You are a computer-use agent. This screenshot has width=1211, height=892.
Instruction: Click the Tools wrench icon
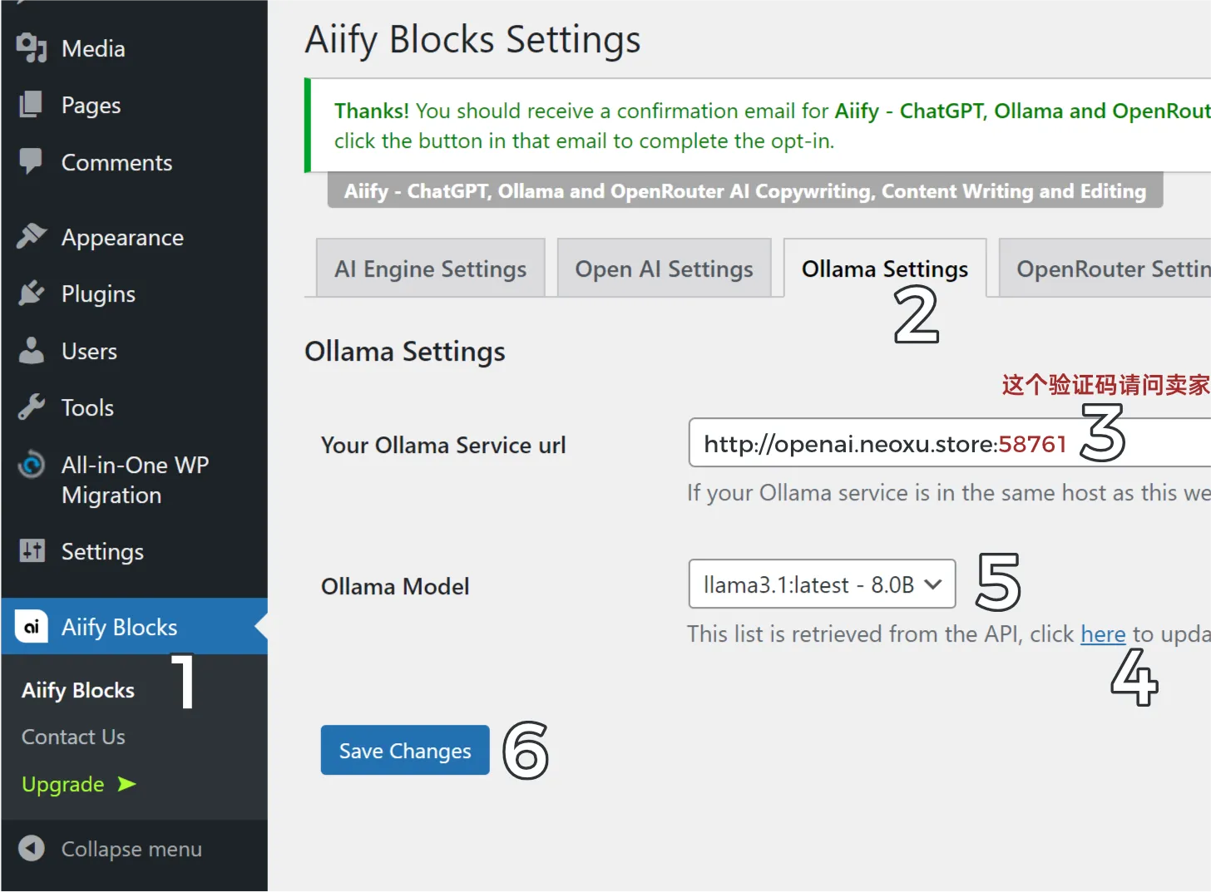point(32,407)
